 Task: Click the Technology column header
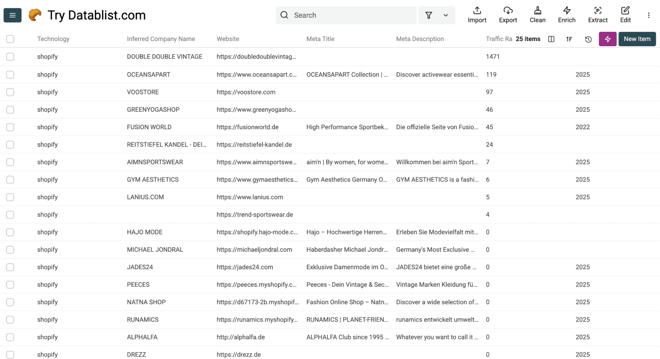(53, 38)
